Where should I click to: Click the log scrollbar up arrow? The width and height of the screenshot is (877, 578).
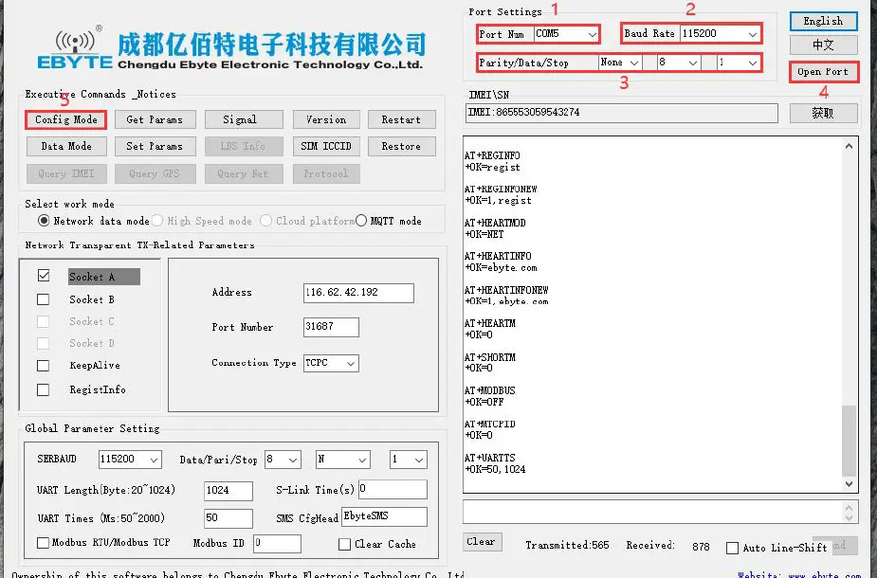point(850,146)
